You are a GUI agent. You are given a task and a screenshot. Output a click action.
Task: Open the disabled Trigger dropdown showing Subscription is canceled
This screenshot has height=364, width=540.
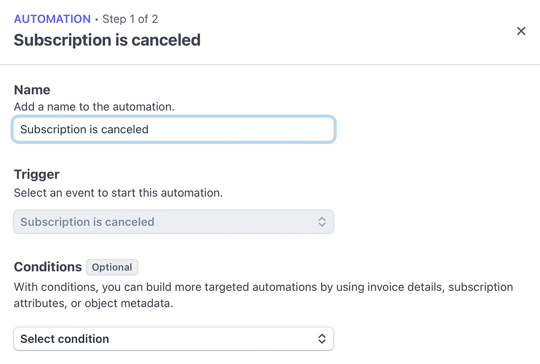(173, 222)
